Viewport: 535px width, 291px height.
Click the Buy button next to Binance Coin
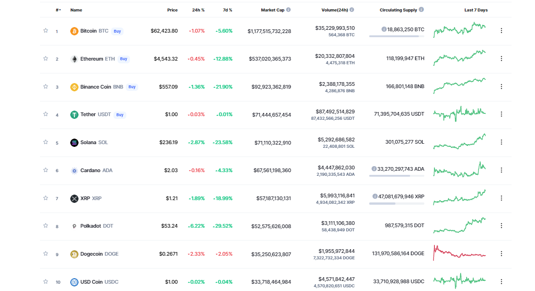pyautogui.click(x=132, y=87)
